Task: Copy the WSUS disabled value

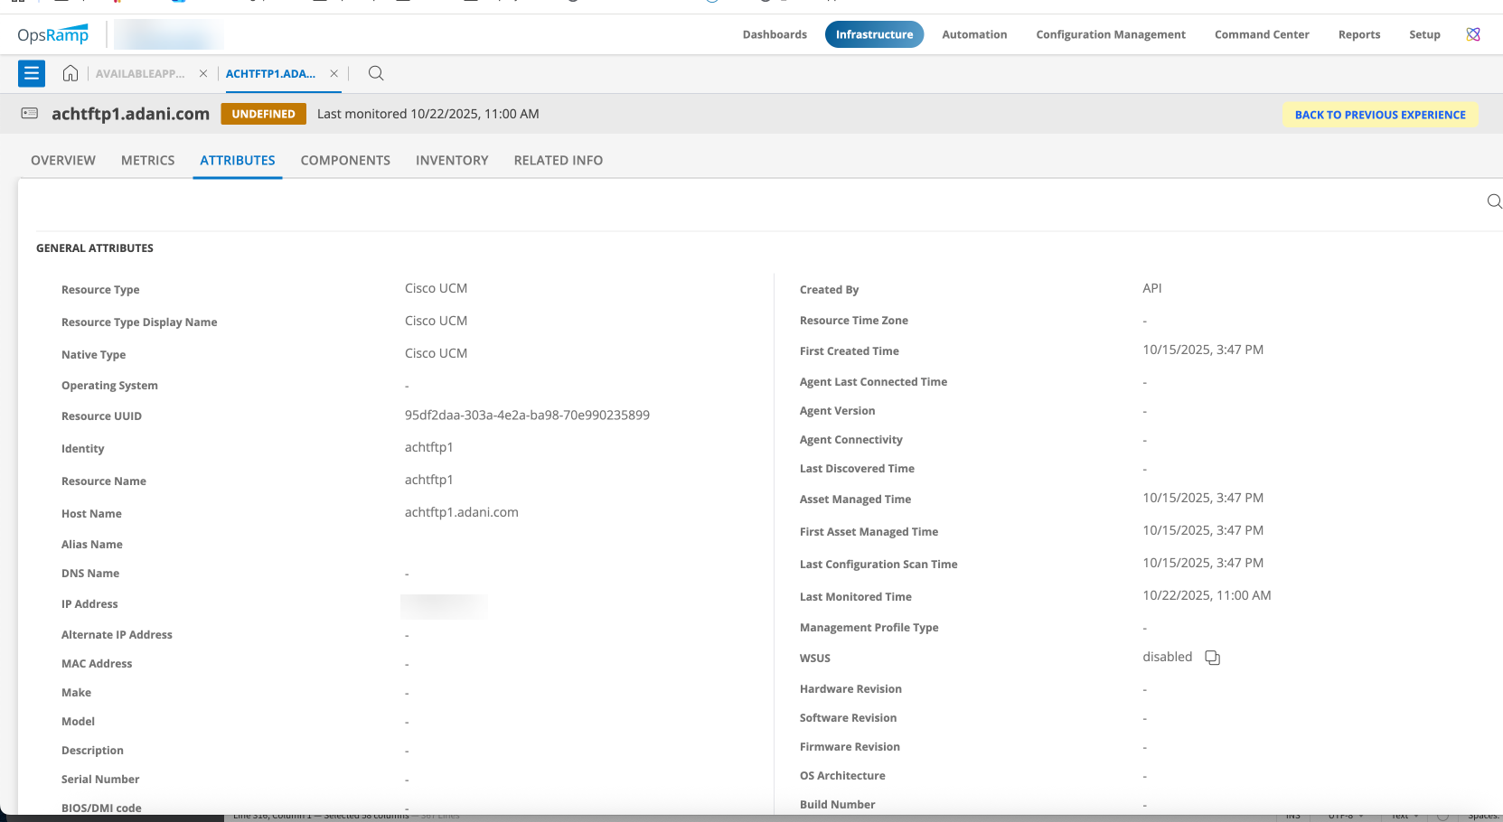Action: [1212, 658]
